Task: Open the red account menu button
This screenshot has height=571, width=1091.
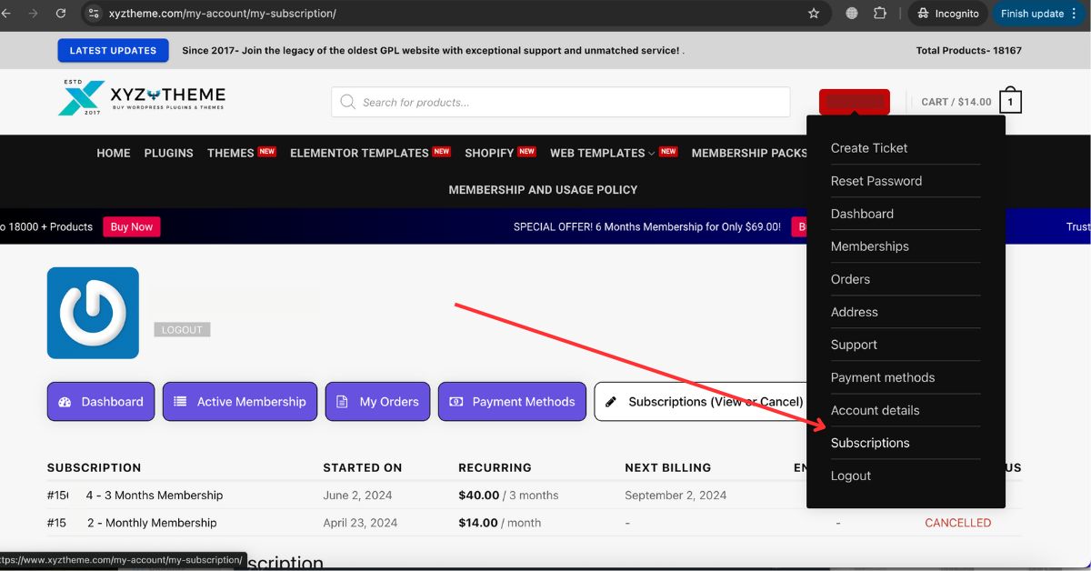Action: point(854,102)
